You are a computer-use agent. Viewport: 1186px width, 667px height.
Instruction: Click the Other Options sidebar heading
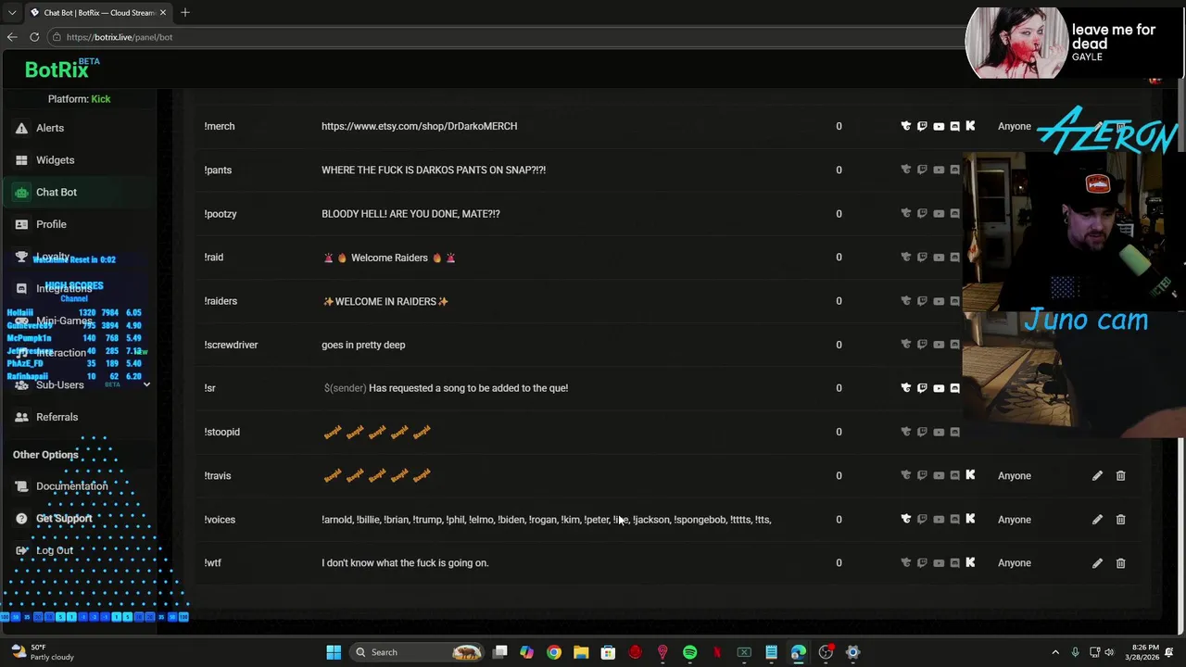pos(45,455)
